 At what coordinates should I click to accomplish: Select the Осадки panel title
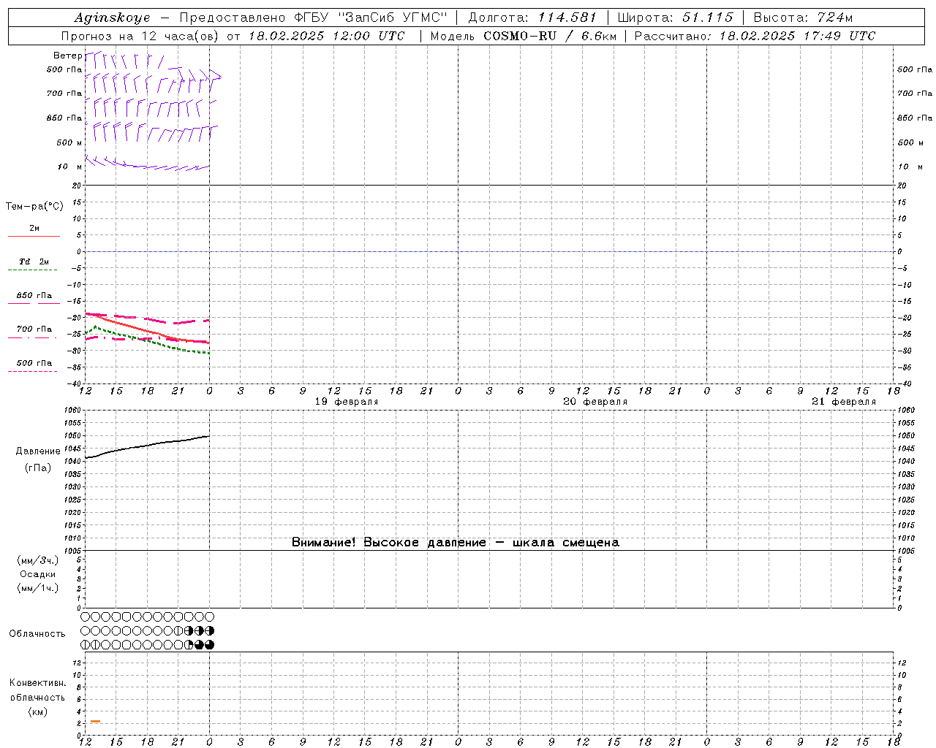[x=38, y=574]
